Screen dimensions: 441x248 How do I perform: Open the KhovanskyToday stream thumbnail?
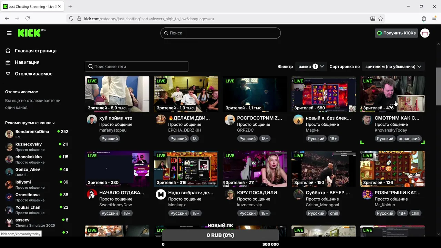point(392,94)
